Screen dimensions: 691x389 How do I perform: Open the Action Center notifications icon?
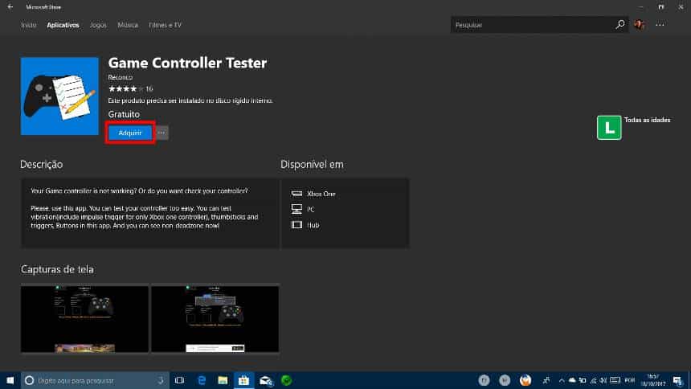point(678,380)
